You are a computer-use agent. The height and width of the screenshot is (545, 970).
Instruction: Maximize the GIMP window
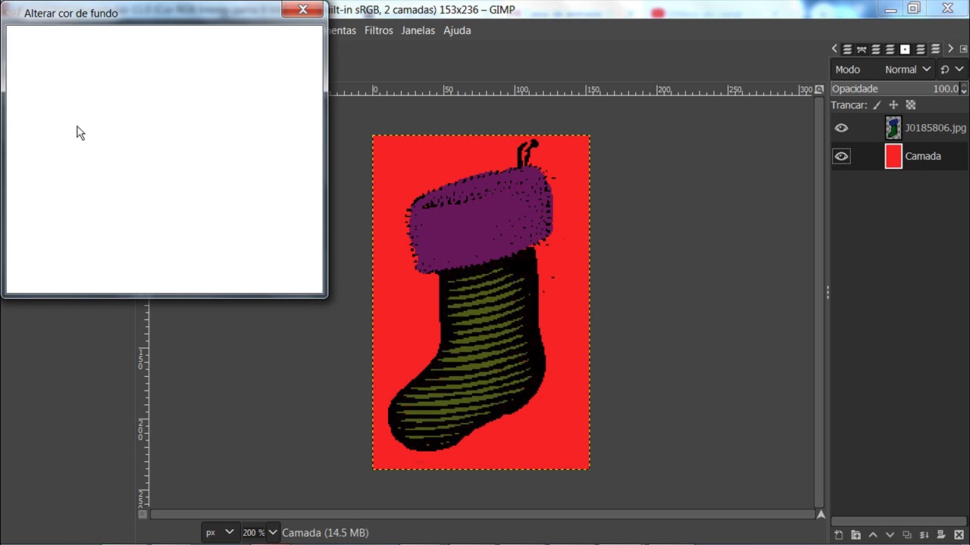click(914, 9)
